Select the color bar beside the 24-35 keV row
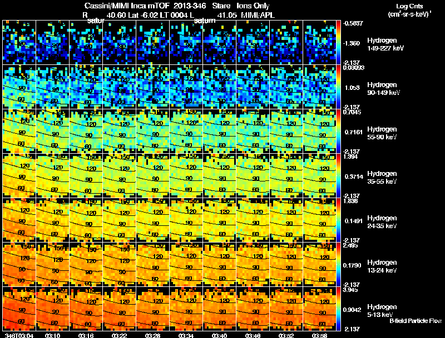Image resolution: width=445 pixels, height=338 pixels. pos(338,220)
